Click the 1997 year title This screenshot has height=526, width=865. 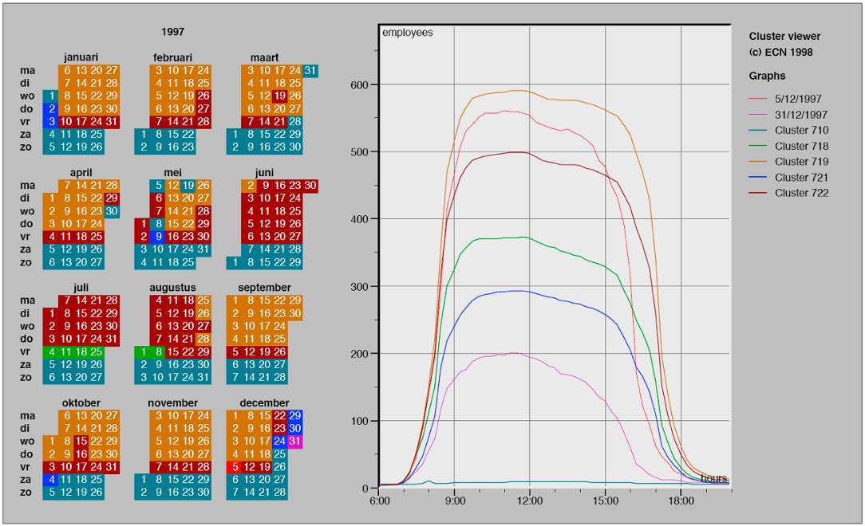point(172,32)
